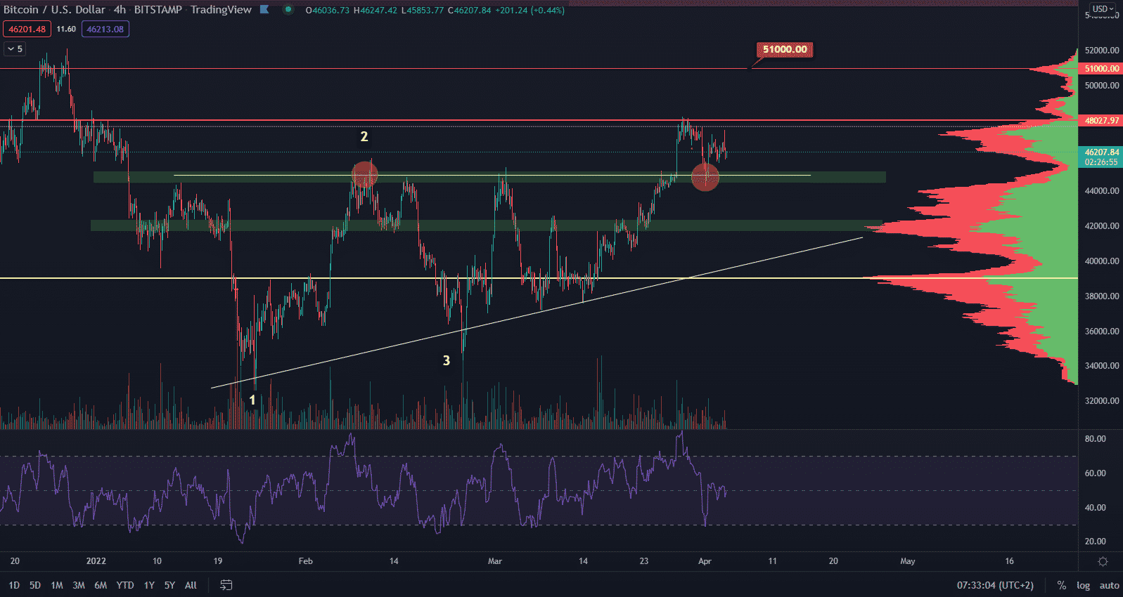Open the timezone menu showing UTC+2
The image size is (1123, 597).
click(995, 585)
